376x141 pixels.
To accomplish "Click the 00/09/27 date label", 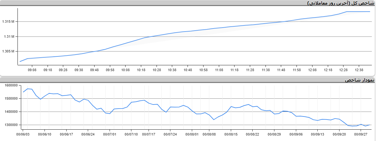I will (361, 134).
